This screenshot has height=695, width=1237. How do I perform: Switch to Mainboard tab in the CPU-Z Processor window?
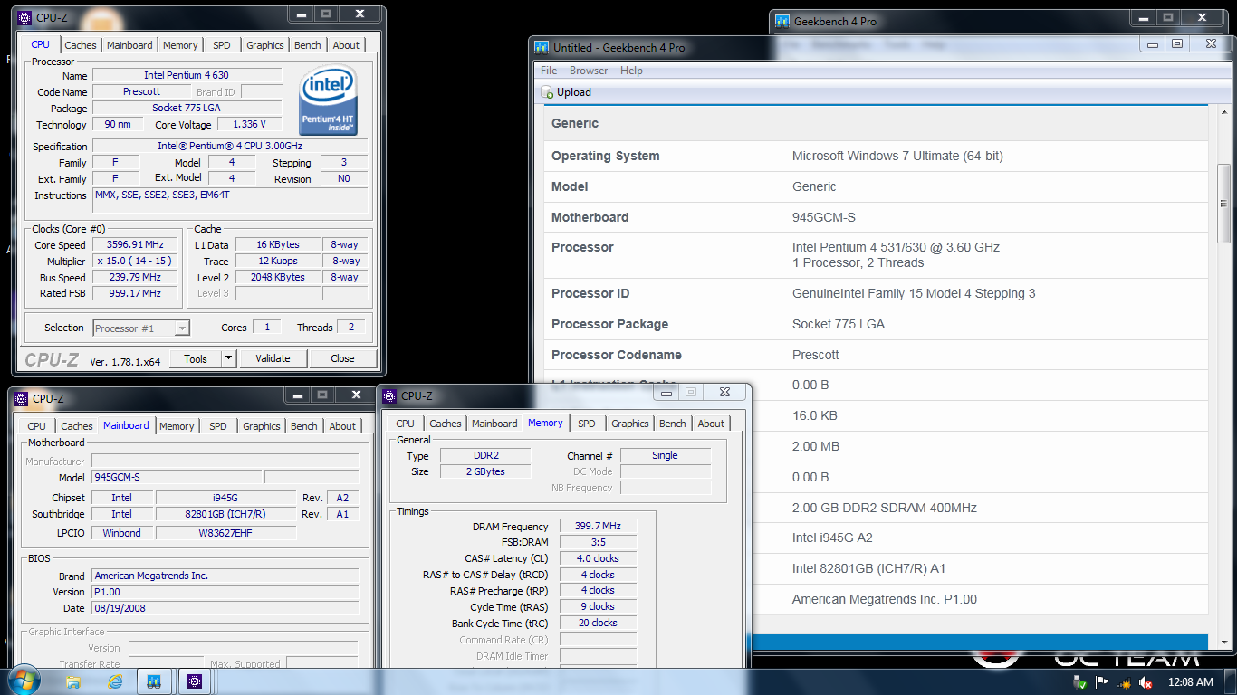pos(129,45)
